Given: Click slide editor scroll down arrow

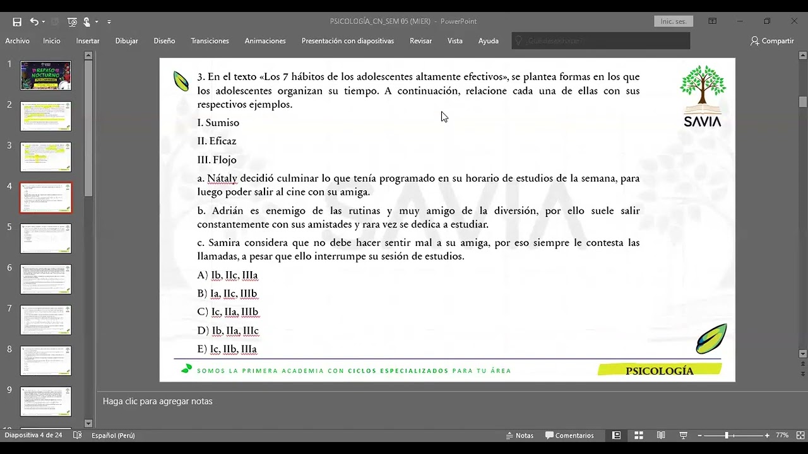Looking at the screenshot, I should (803, 354).
